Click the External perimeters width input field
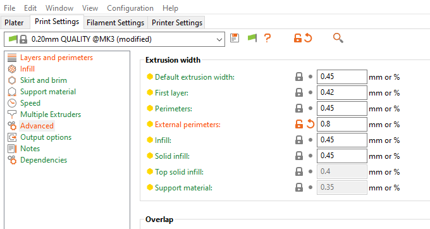430x229 pixels. point(341,124)
